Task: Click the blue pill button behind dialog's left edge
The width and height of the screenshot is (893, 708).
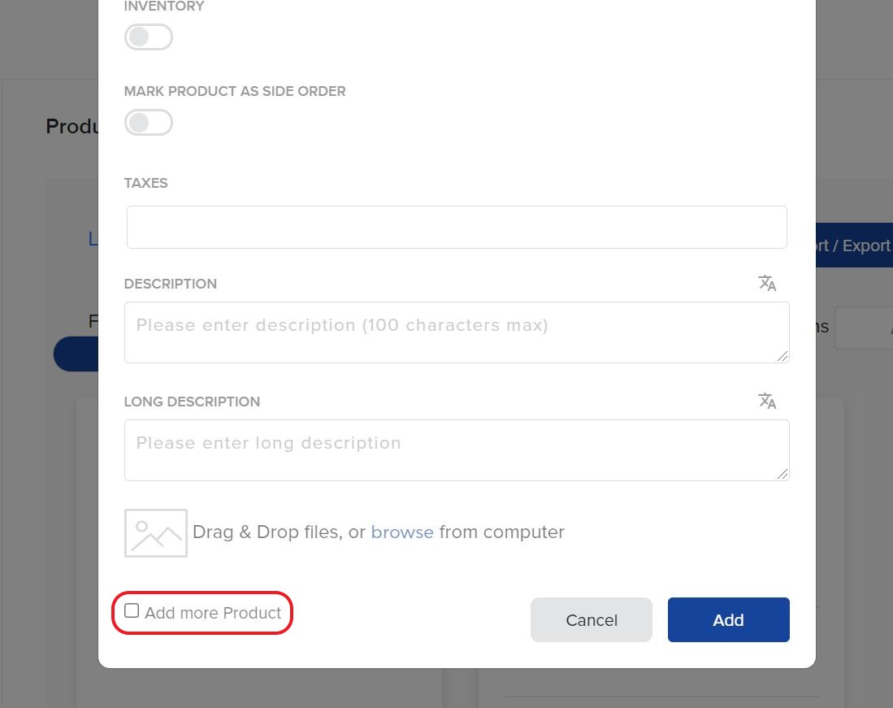Action: point(76,354)
